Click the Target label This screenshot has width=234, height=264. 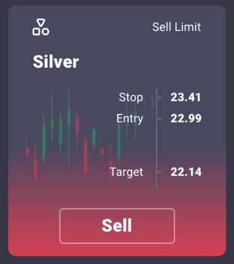[x=126, y=172]
